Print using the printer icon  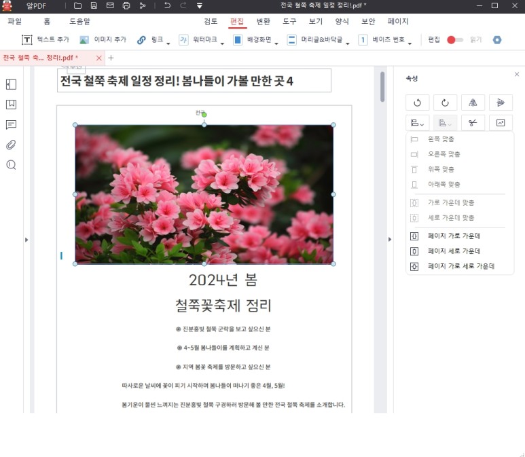126,5
